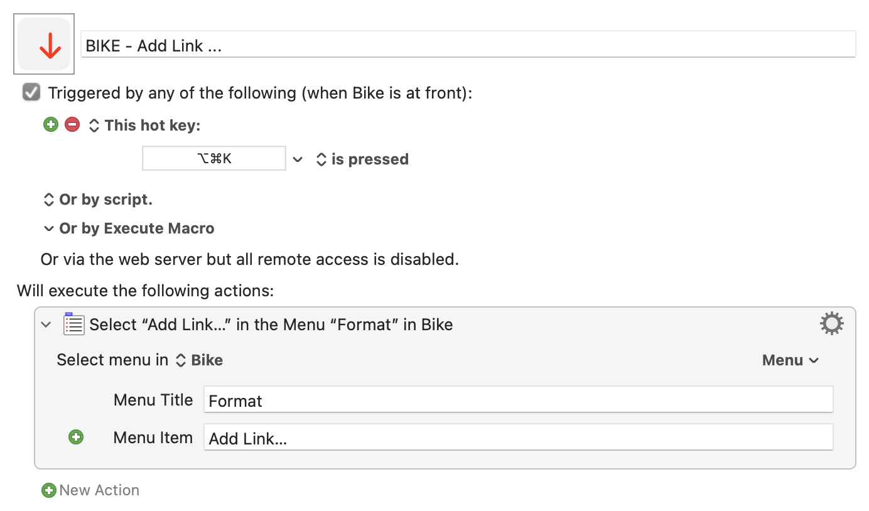Add a new trigger with green plus

50,125
